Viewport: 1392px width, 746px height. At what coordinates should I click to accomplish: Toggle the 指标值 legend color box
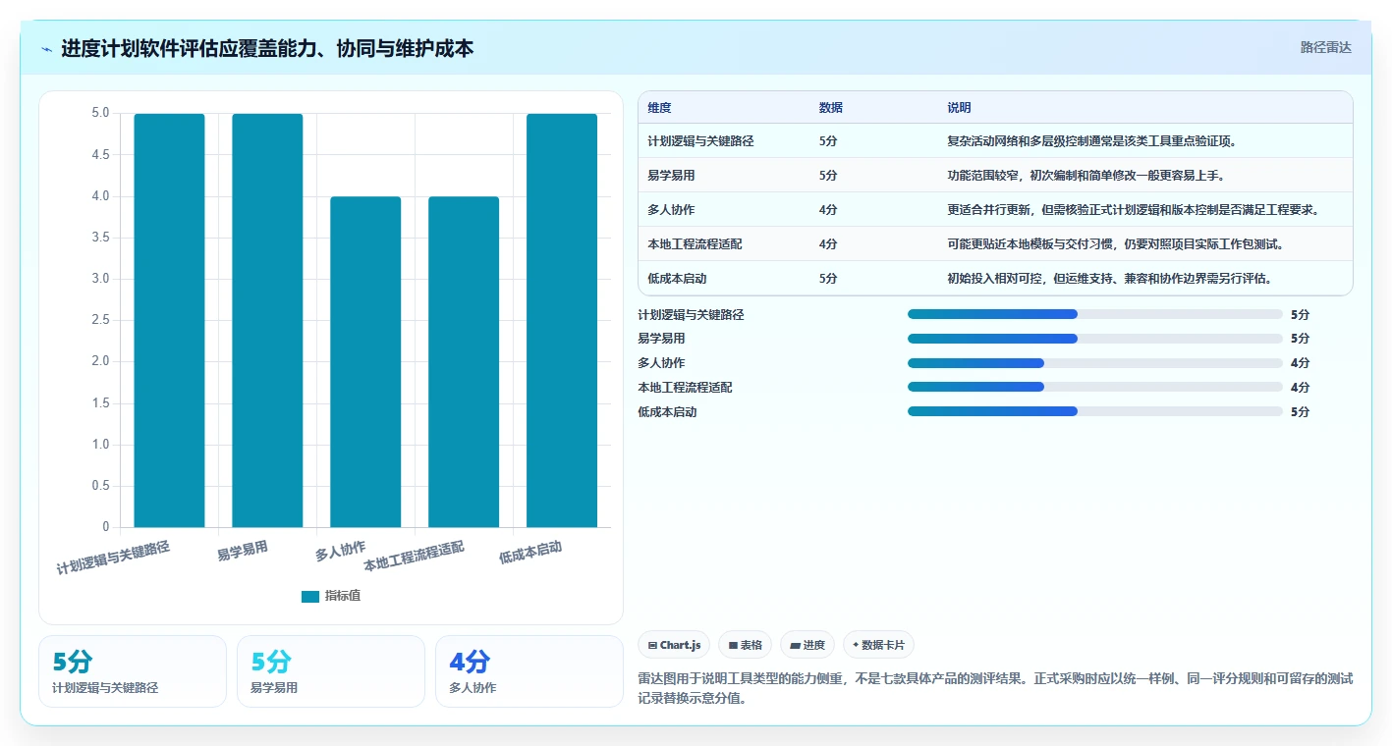point(310,596)
